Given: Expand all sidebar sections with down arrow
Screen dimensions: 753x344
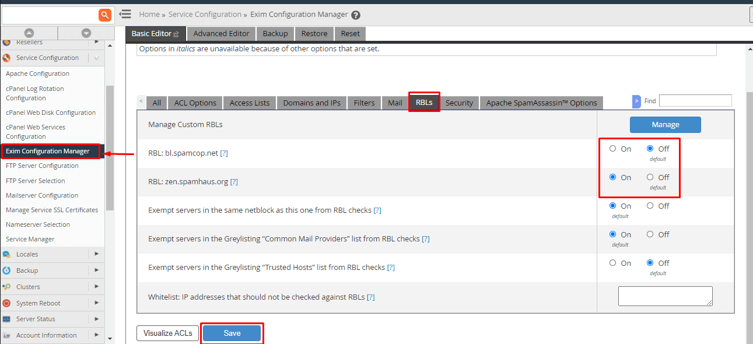Looking at the screenshot, I should click(86, 33).
